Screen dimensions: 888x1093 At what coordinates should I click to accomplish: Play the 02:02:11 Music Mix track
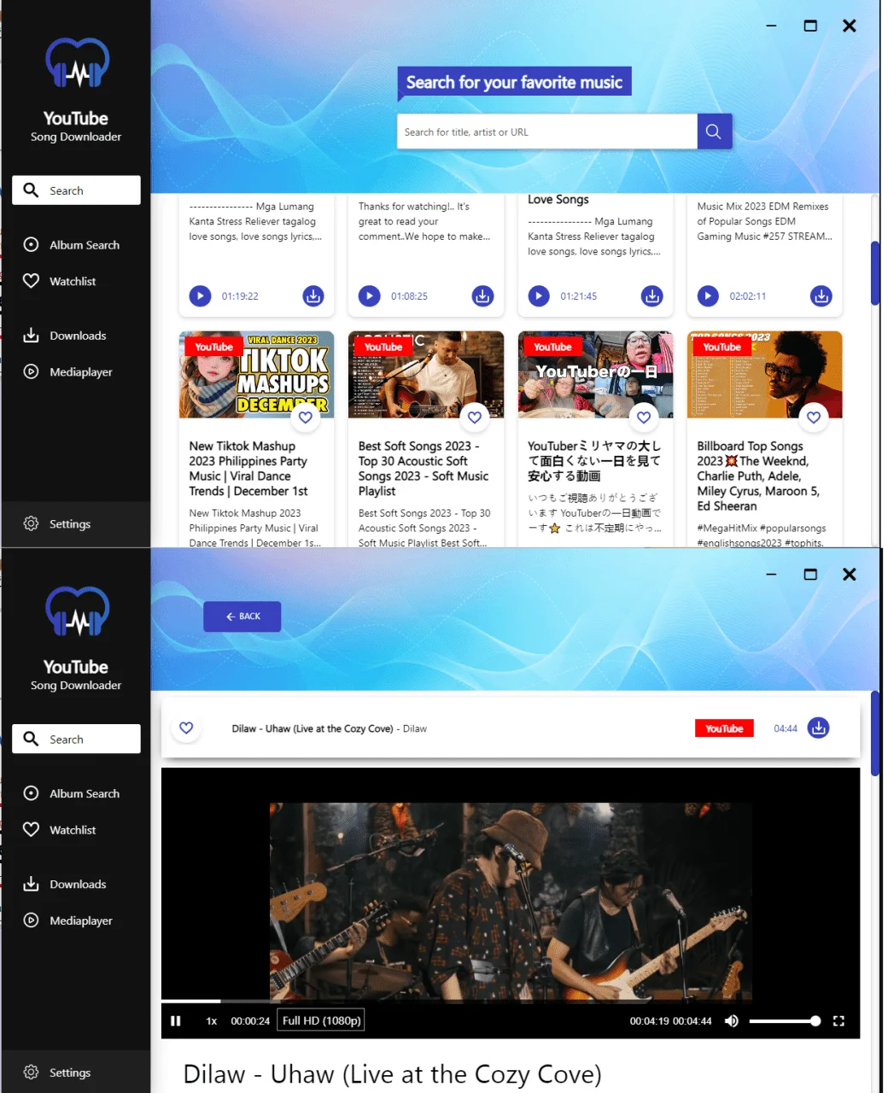(x=708, y=296)
